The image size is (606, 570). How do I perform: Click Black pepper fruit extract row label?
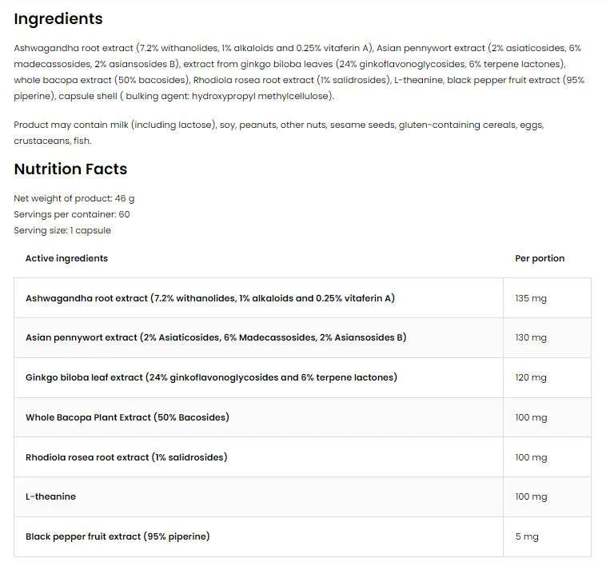pyautogui.click(x=118, y=536)
